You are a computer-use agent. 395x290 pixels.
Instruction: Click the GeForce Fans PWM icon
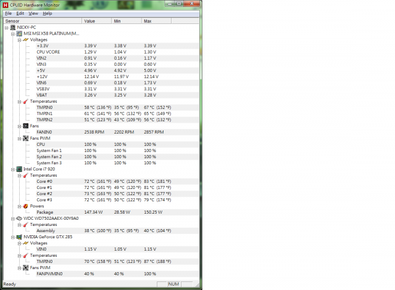tap(25, 268)
